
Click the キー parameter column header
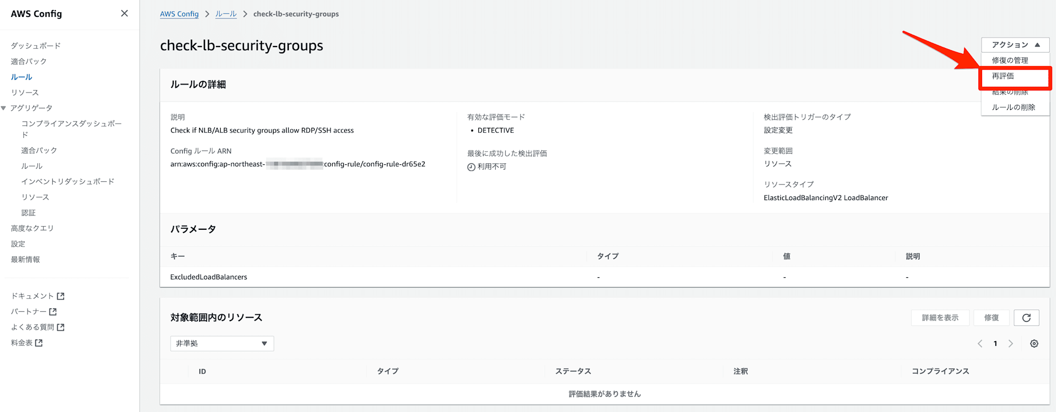tap(177, 256)
